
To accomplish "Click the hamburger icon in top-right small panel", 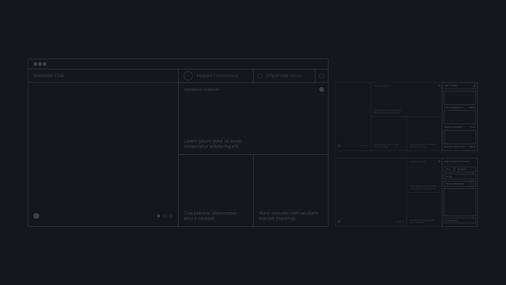I will [x=475, y=86].
